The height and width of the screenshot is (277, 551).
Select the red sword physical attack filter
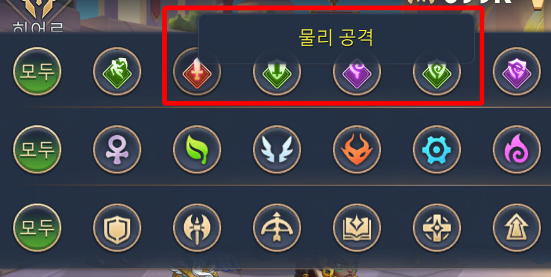(x=197, y=71)
